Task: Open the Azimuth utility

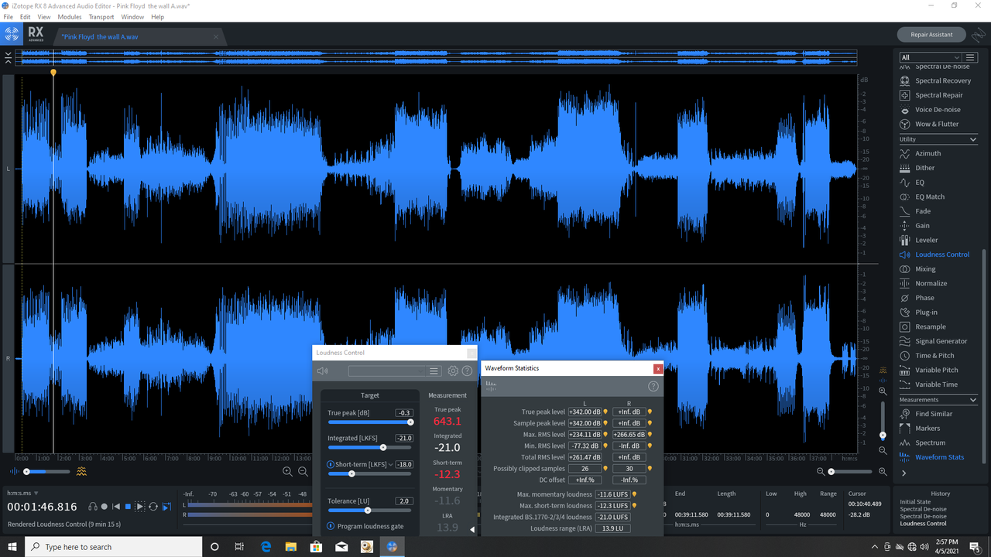Action: pyautogui.click(x=921, y=153)
